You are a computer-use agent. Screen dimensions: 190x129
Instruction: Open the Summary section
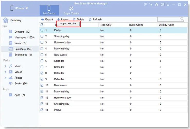coord(16,20)
